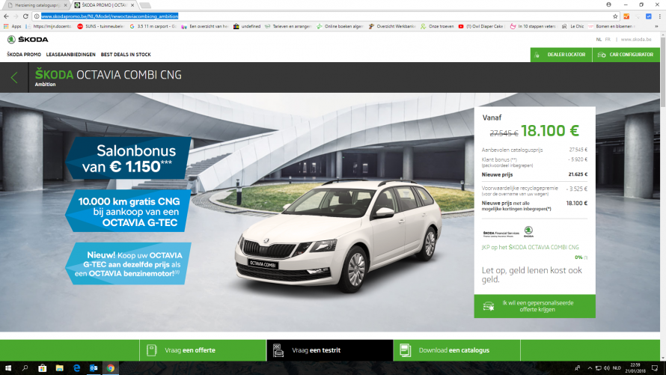This screenshot has height=375, width=666.
Task: Open the SUNS - tuinmeubelen bookmark
Action: click(x=101, y=26)
